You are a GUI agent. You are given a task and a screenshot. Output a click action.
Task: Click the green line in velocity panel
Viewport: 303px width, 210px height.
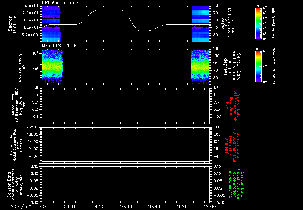coord(126,188)
